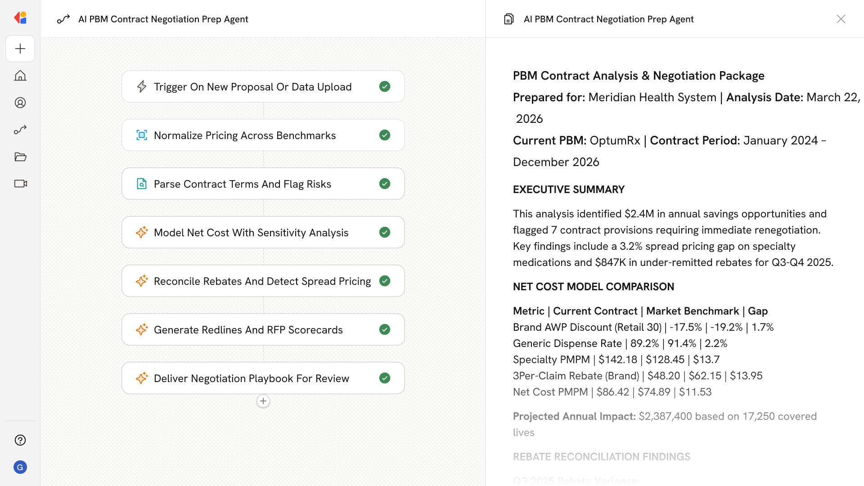The width and height of the screenshot is (864, 486).
Task: Click the plus button in left sidebar
Action: pyautogui.click(x=20, y=49)
